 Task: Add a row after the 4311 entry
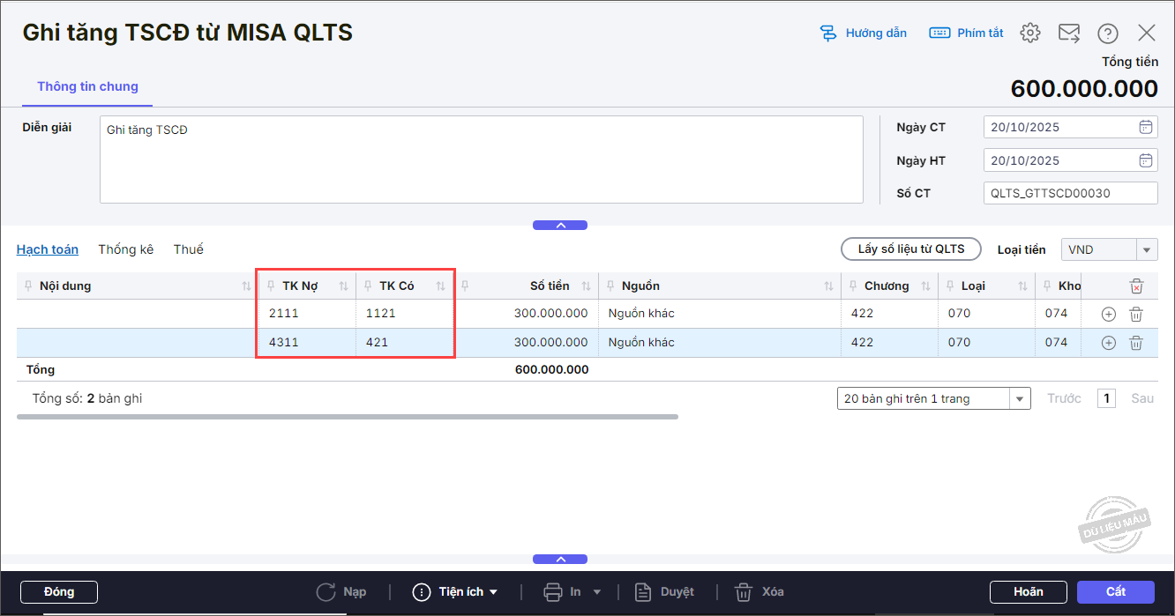[1109, 343]
